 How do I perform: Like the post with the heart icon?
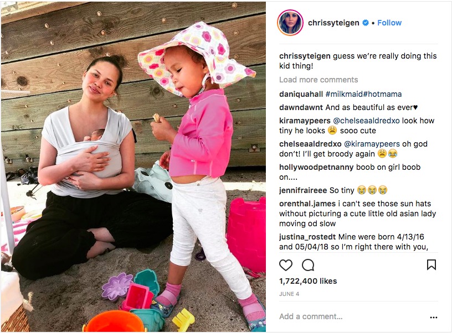coord(286,265)
